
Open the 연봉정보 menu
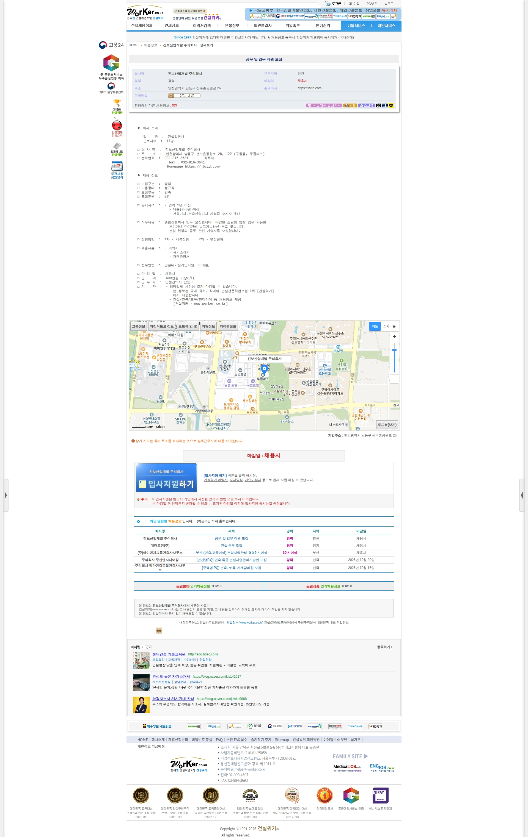pos(232,25)
